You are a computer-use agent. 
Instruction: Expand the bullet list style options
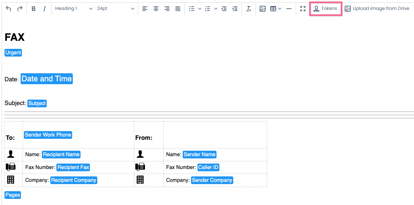[200, 9]
